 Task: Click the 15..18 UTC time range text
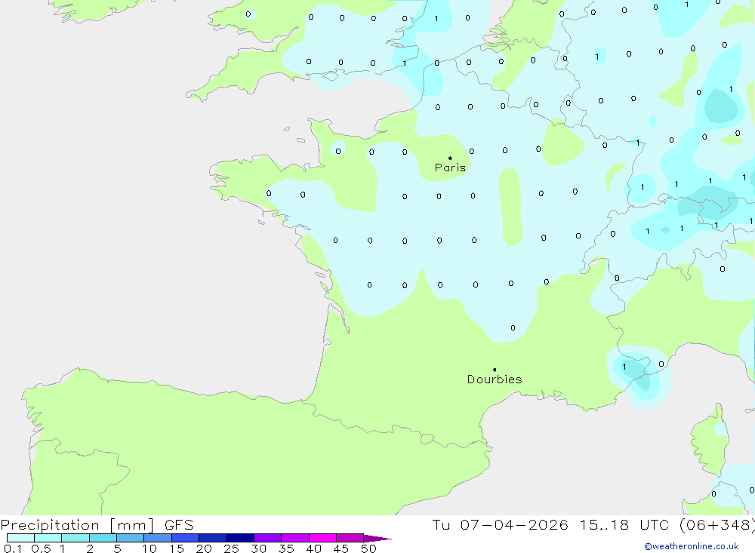click(x=624, y=524)
